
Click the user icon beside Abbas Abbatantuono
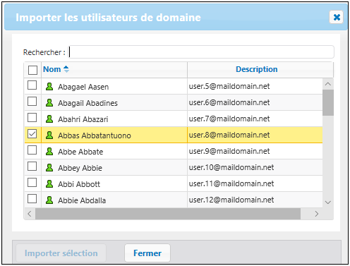pos(49,135)
